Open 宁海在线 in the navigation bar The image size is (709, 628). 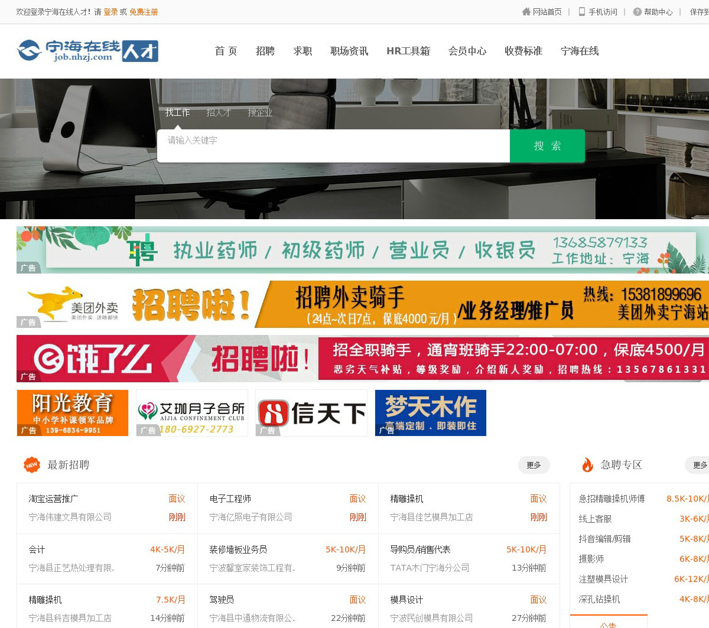(580, 51)
